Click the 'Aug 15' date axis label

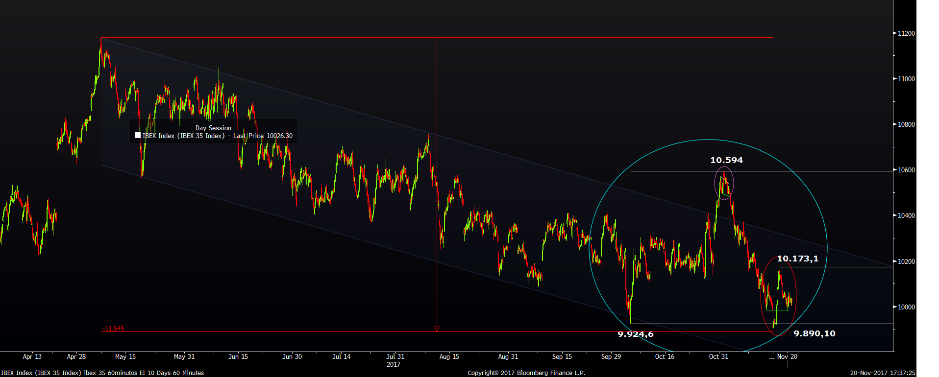click(449, 356)
